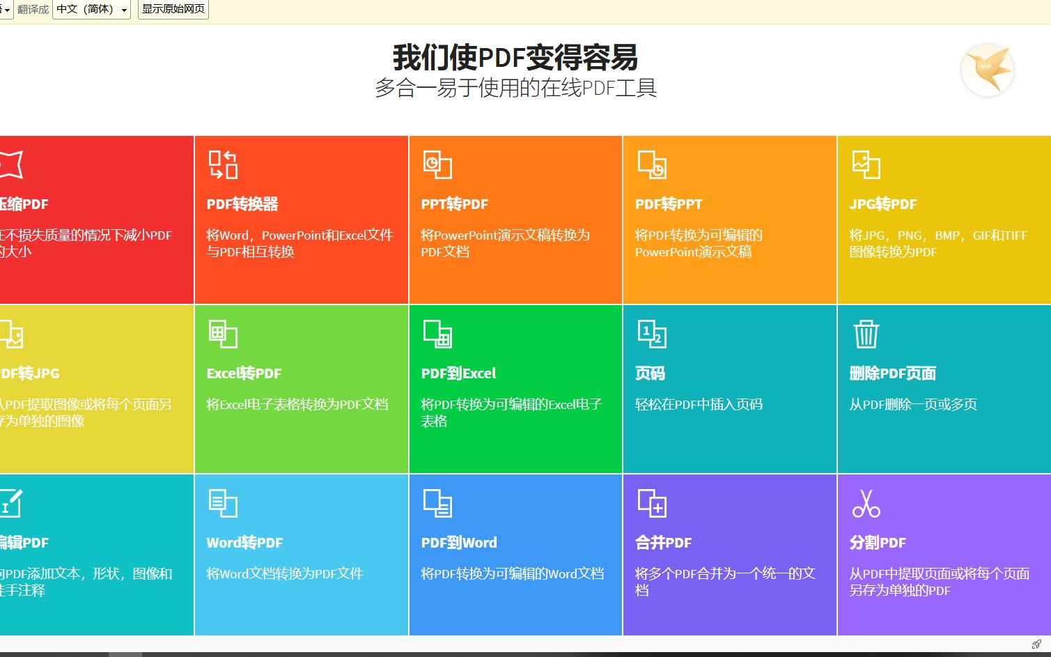Click the PDF转换器 converter icon
This screenshot has height=657, width=1051.
click(x=223, y=164)
